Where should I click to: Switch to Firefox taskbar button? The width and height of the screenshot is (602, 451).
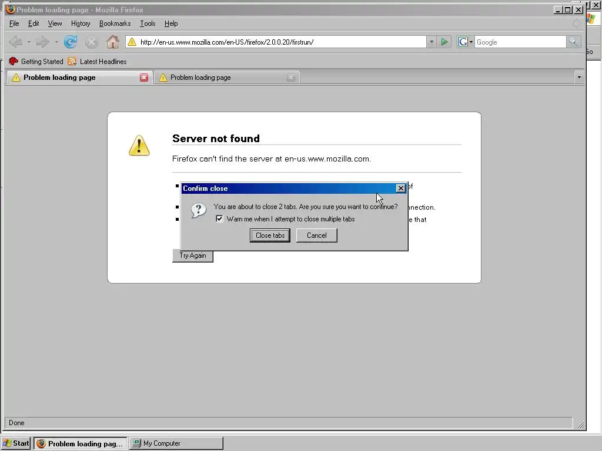pyautogui.click(x=80, y=443)
